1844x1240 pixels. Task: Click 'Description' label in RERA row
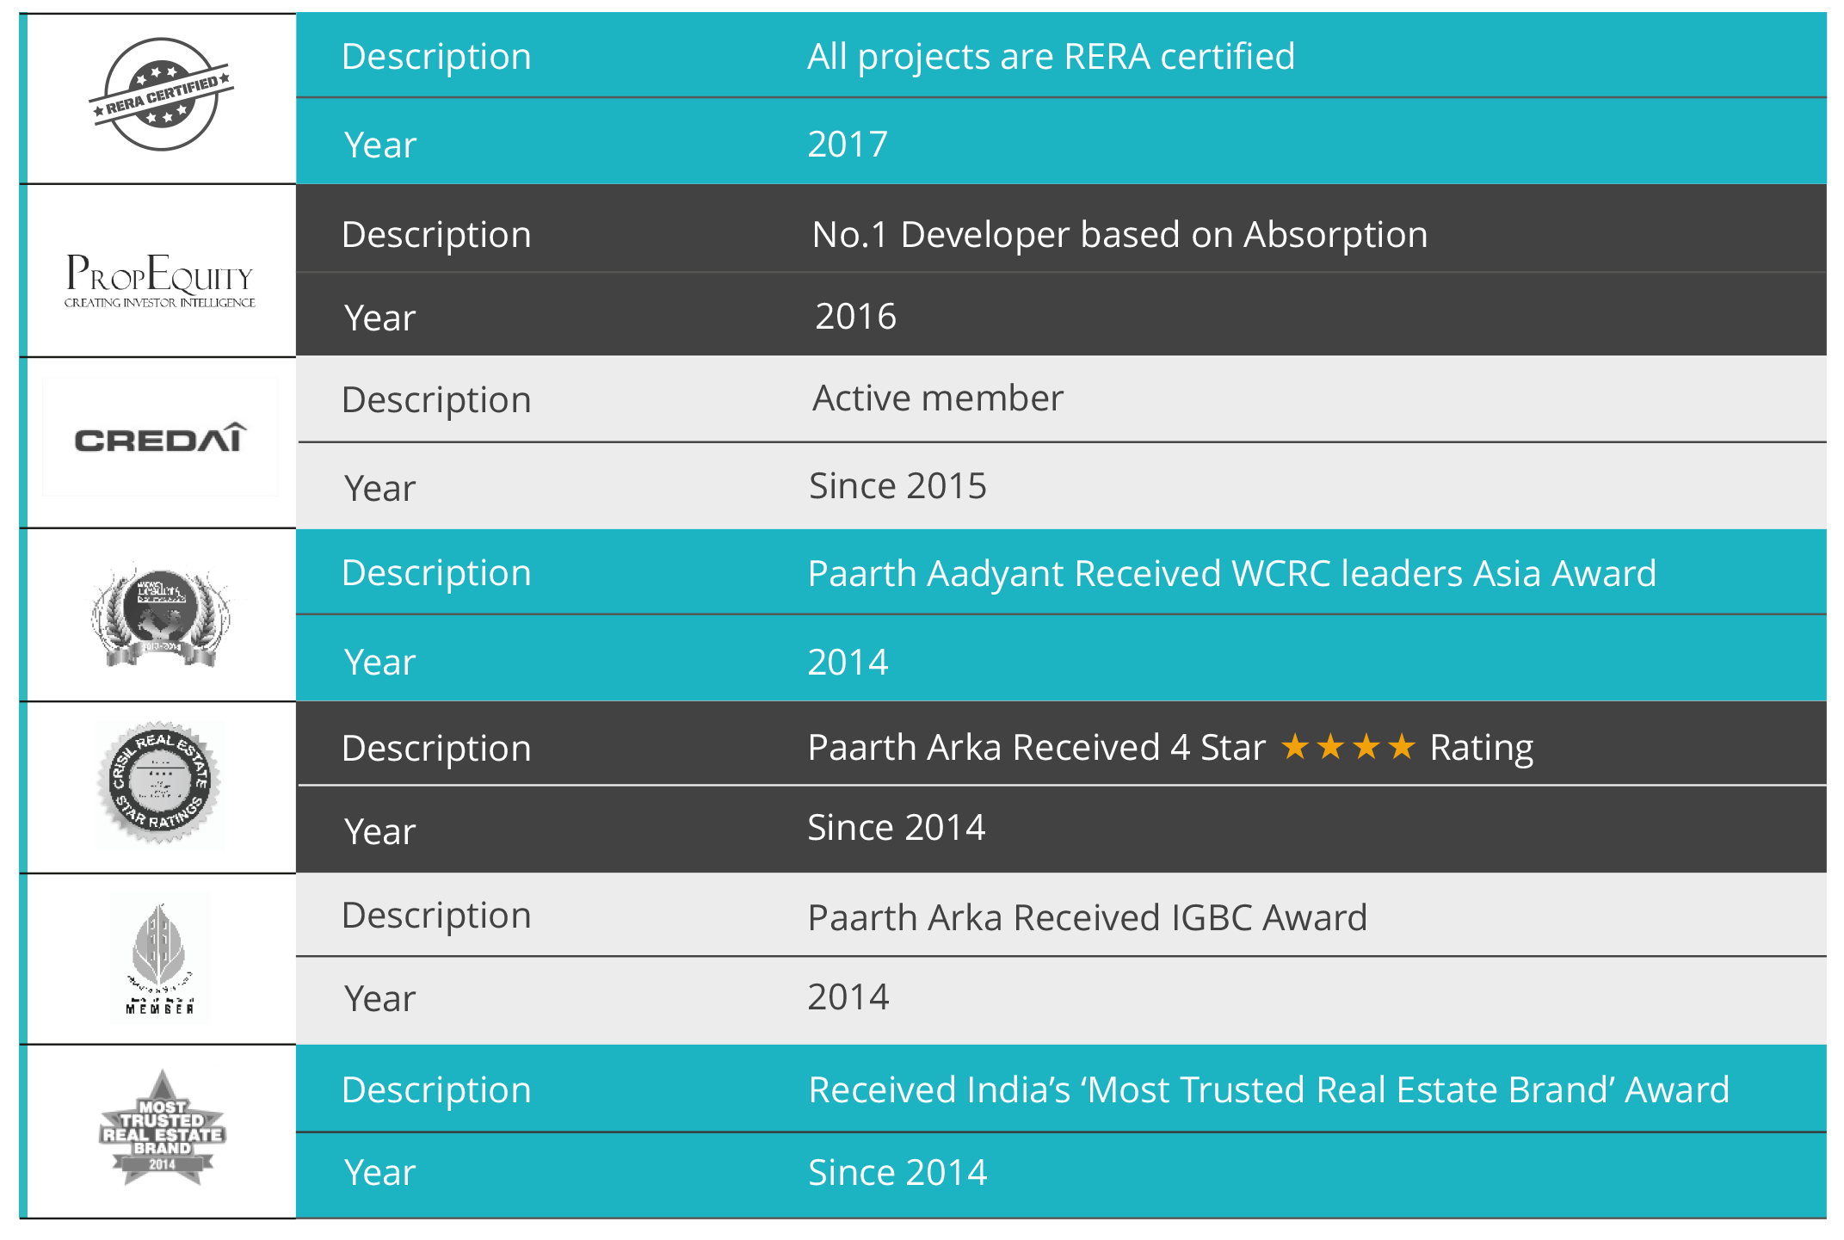(x=436, y=58)
